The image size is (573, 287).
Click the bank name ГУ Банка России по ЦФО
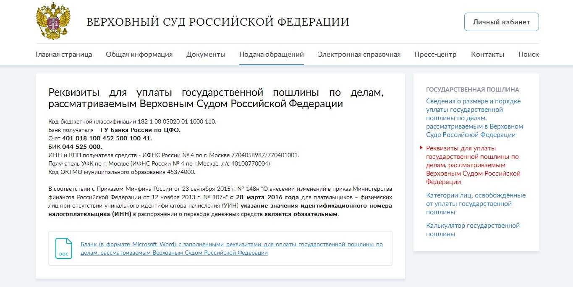(141, 130)
